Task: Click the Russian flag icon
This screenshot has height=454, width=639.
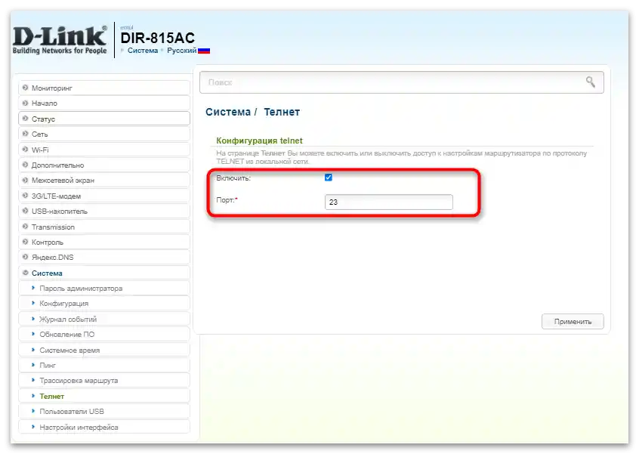Action: click(204, 51)
